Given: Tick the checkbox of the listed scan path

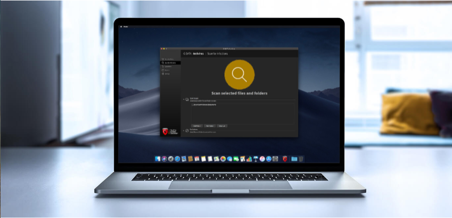Looking at the screenshot, I should tap(193, 105).
